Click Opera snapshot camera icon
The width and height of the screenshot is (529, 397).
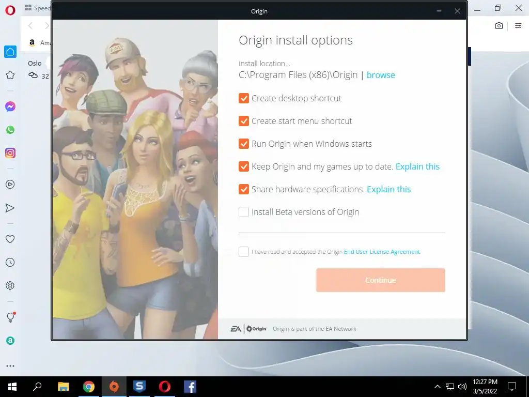(499, 26)
